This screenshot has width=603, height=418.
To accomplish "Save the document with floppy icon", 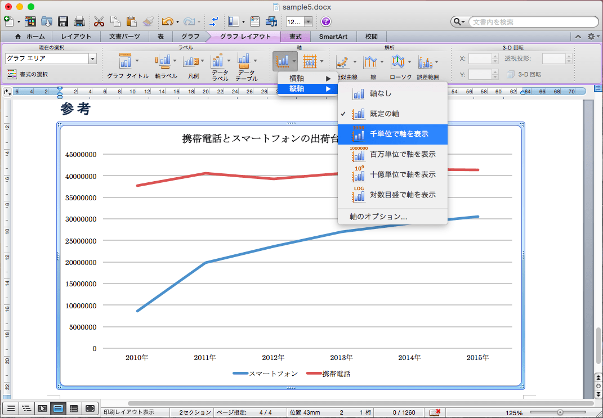I will click(x=63, y=21).
